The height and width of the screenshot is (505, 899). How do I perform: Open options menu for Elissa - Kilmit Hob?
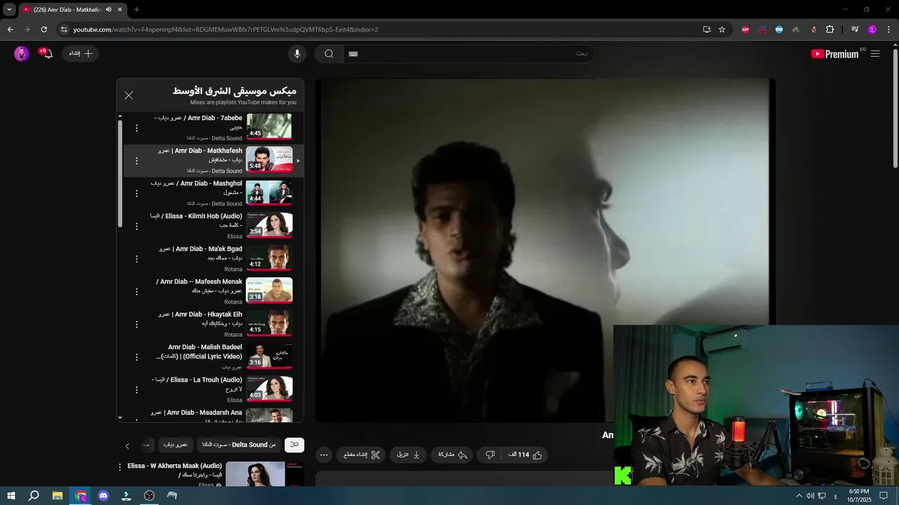137,227
